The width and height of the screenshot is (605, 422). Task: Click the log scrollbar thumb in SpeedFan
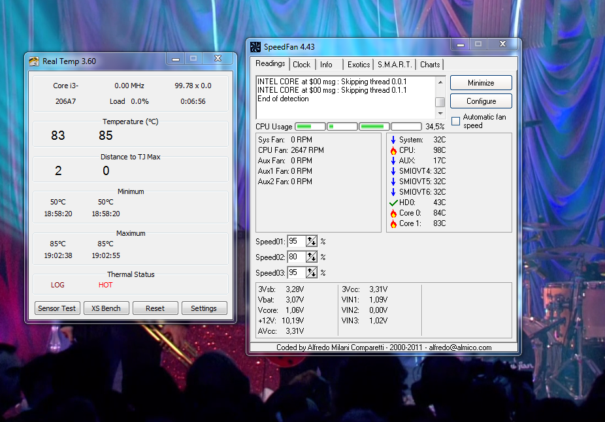[x=440, y=102]
